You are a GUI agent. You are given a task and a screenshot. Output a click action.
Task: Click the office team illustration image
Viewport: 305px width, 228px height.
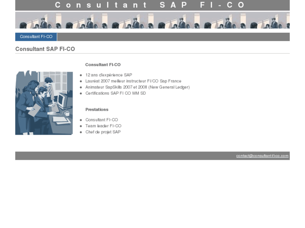coord(44,102)
